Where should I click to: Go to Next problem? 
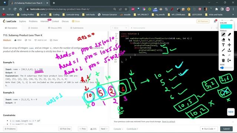104,129
